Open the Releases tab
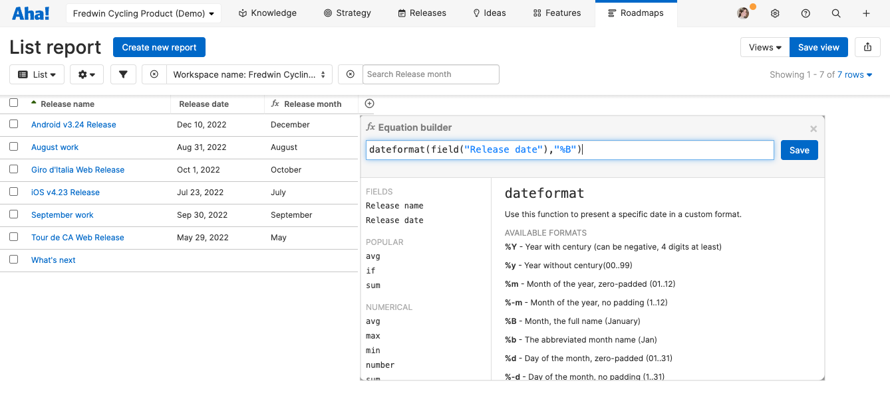Image resolution: width=890 pixels, height=395 pixels. tap(422, 13)
